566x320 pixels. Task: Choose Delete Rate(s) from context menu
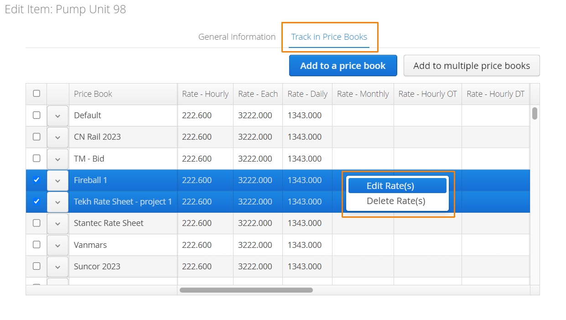[397, 201]
